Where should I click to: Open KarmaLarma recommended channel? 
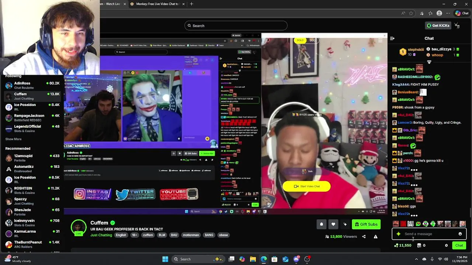click(x=32, y=233)
